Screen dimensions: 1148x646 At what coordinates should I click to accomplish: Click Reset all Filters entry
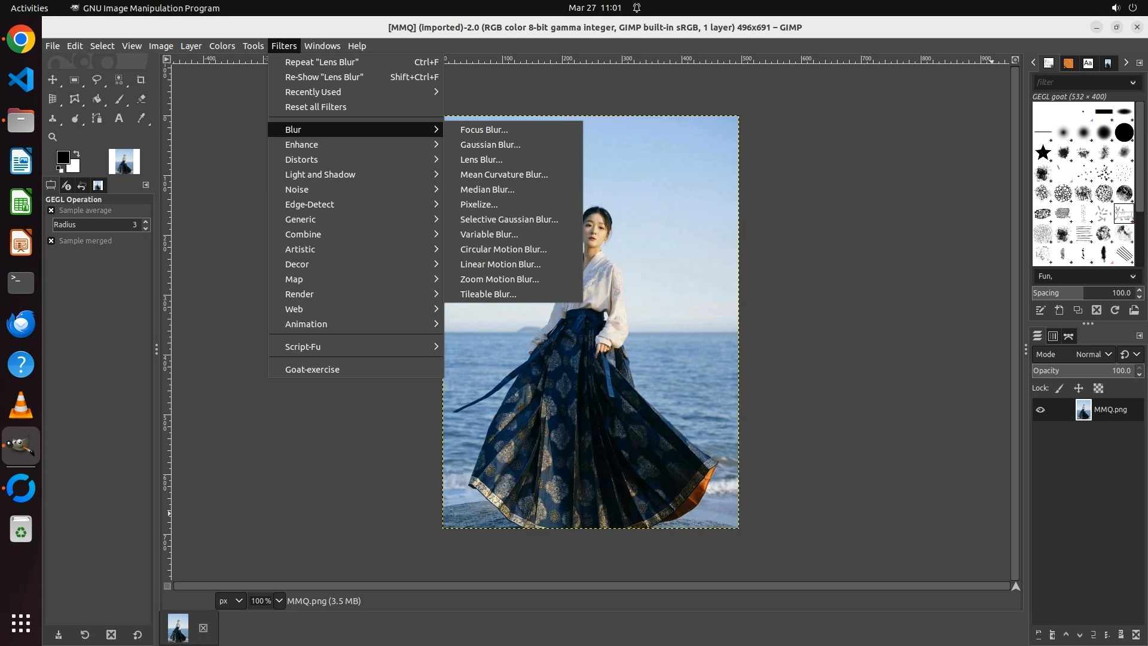tap(316, 107)
